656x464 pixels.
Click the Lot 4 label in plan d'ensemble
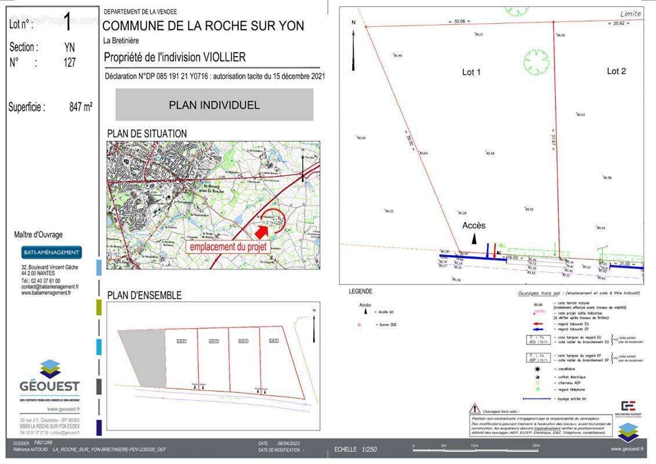tap(244, 341)
